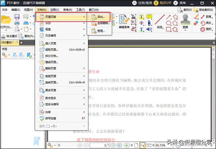Expand the 插入页面 submenu
The image size is (216, 149).
(61, 43)
